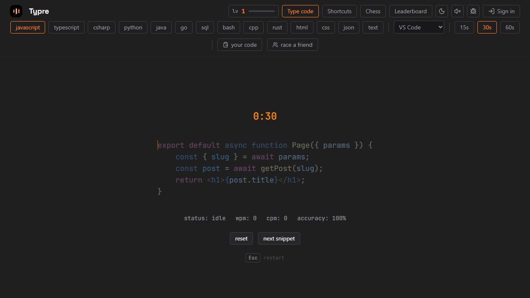Choose rust language option
Image resolution: width=530 pixels, height=298 pixels.
277,27
